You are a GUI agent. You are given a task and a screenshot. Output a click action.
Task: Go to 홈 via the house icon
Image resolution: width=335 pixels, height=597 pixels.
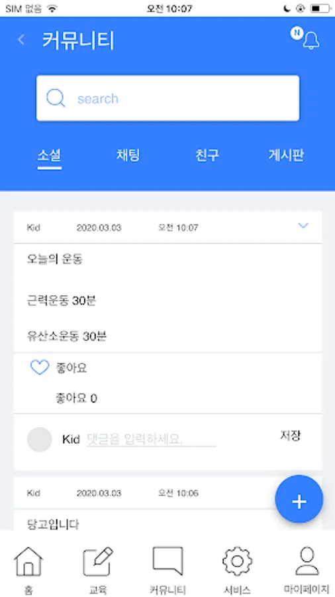coord(28,562)
